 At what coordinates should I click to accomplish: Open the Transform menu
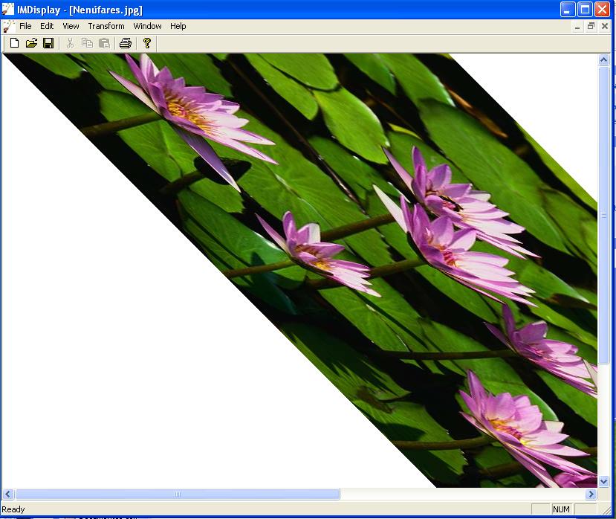(x=106, y=26)
